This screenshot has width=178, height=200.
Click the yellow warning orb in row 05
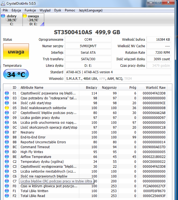[7, 108]
